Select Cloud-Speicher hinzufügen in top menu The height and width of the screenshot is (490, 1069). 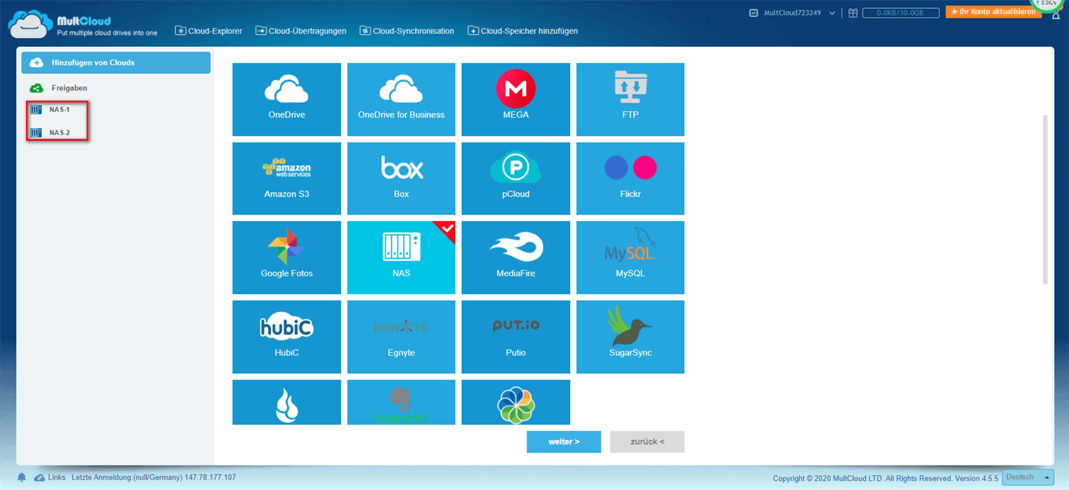[523, 31]
